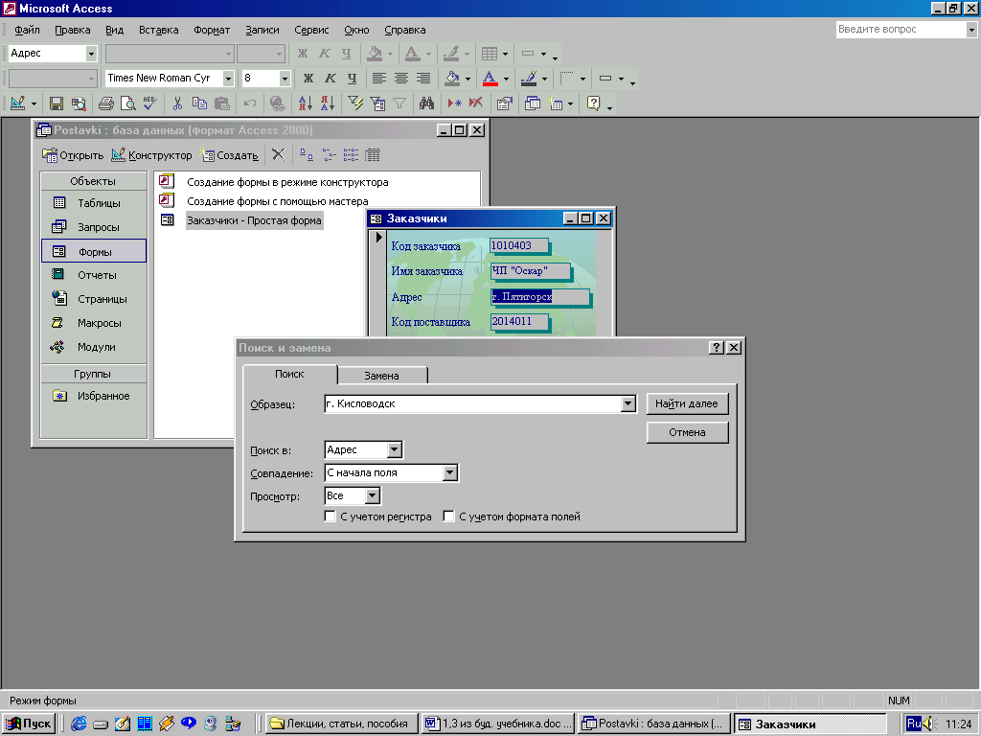Viewport: 981px width, 736px height.
Task: Open the Properties icon in the toolbar
Action: tap(504, 103)
